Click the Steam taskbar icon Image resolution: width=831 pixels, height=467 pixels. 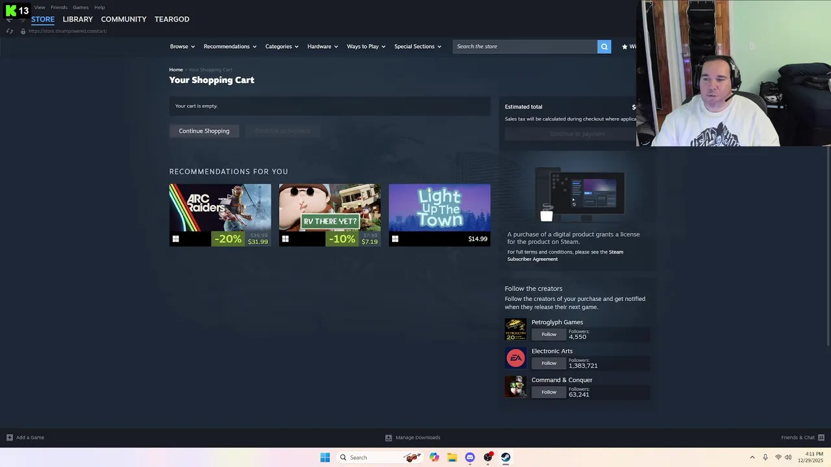click(x=506, y=457)
